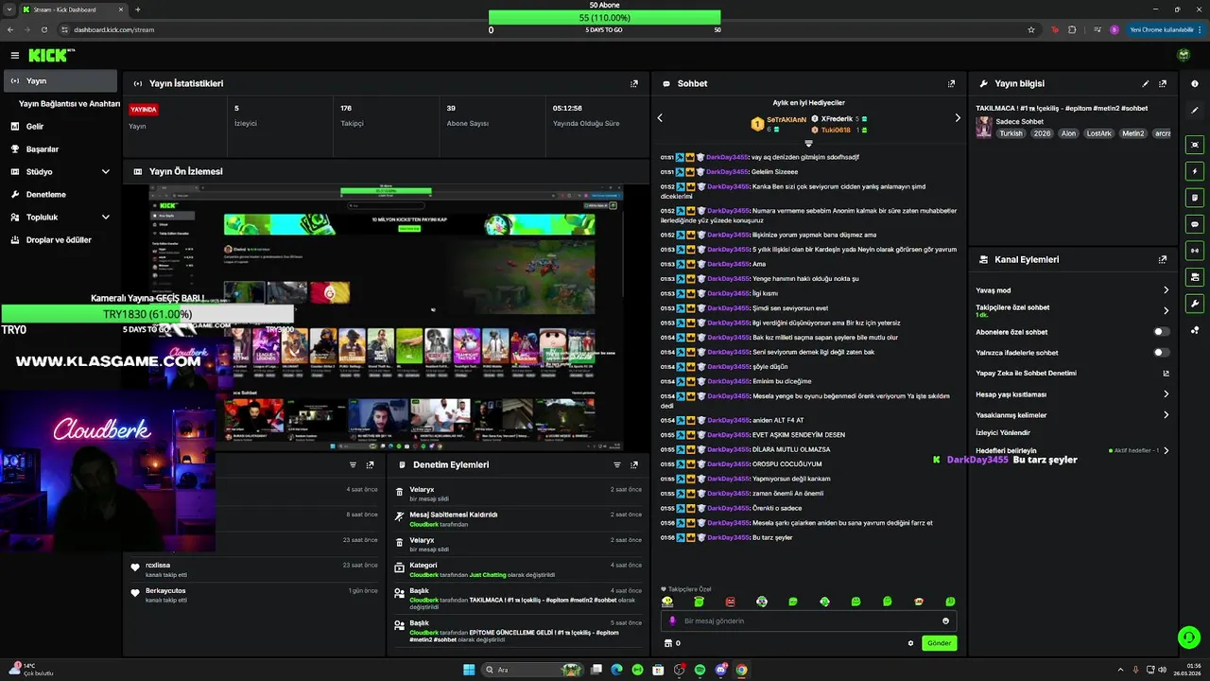Show hidden tray icons in taskbar
The height and width of the screenshot is (681, 1210).
(1122, 670)
